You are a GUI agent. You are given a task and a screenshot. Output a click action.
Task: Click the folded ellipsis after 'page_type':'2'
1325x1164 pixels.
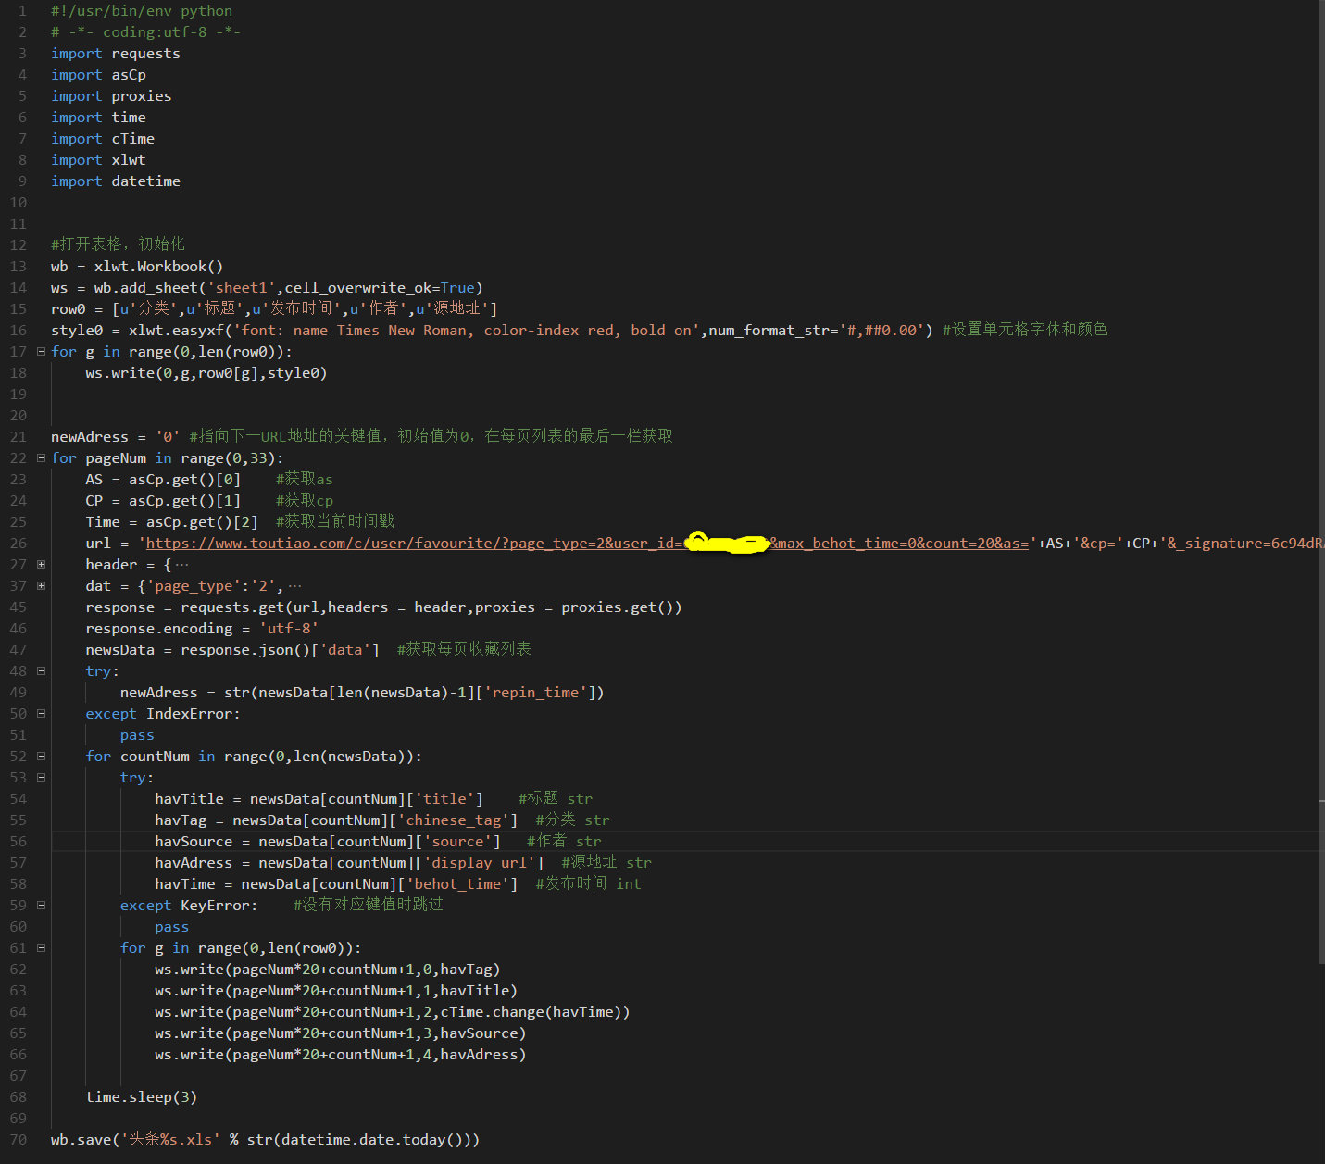click(x=294, y=586)
